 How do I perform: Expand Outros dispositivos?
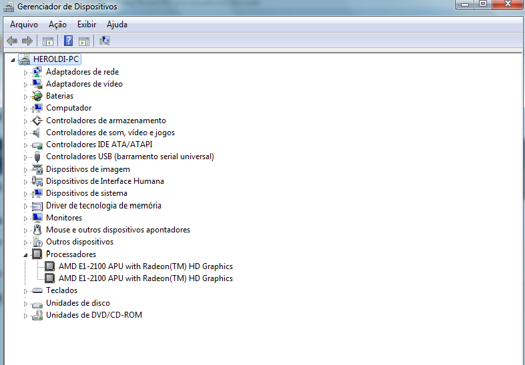click(x=25, y=242)
